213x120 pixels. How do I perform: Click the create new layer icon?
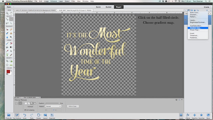[186, 10]
